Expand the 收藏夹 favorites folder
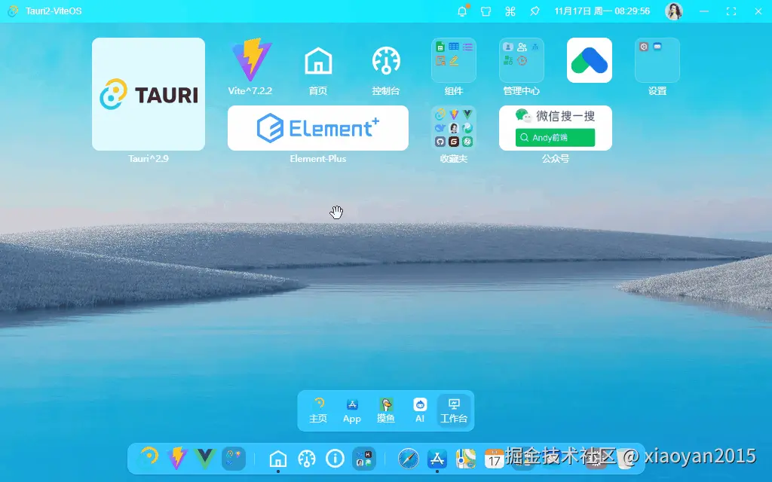 pos(454,128)
